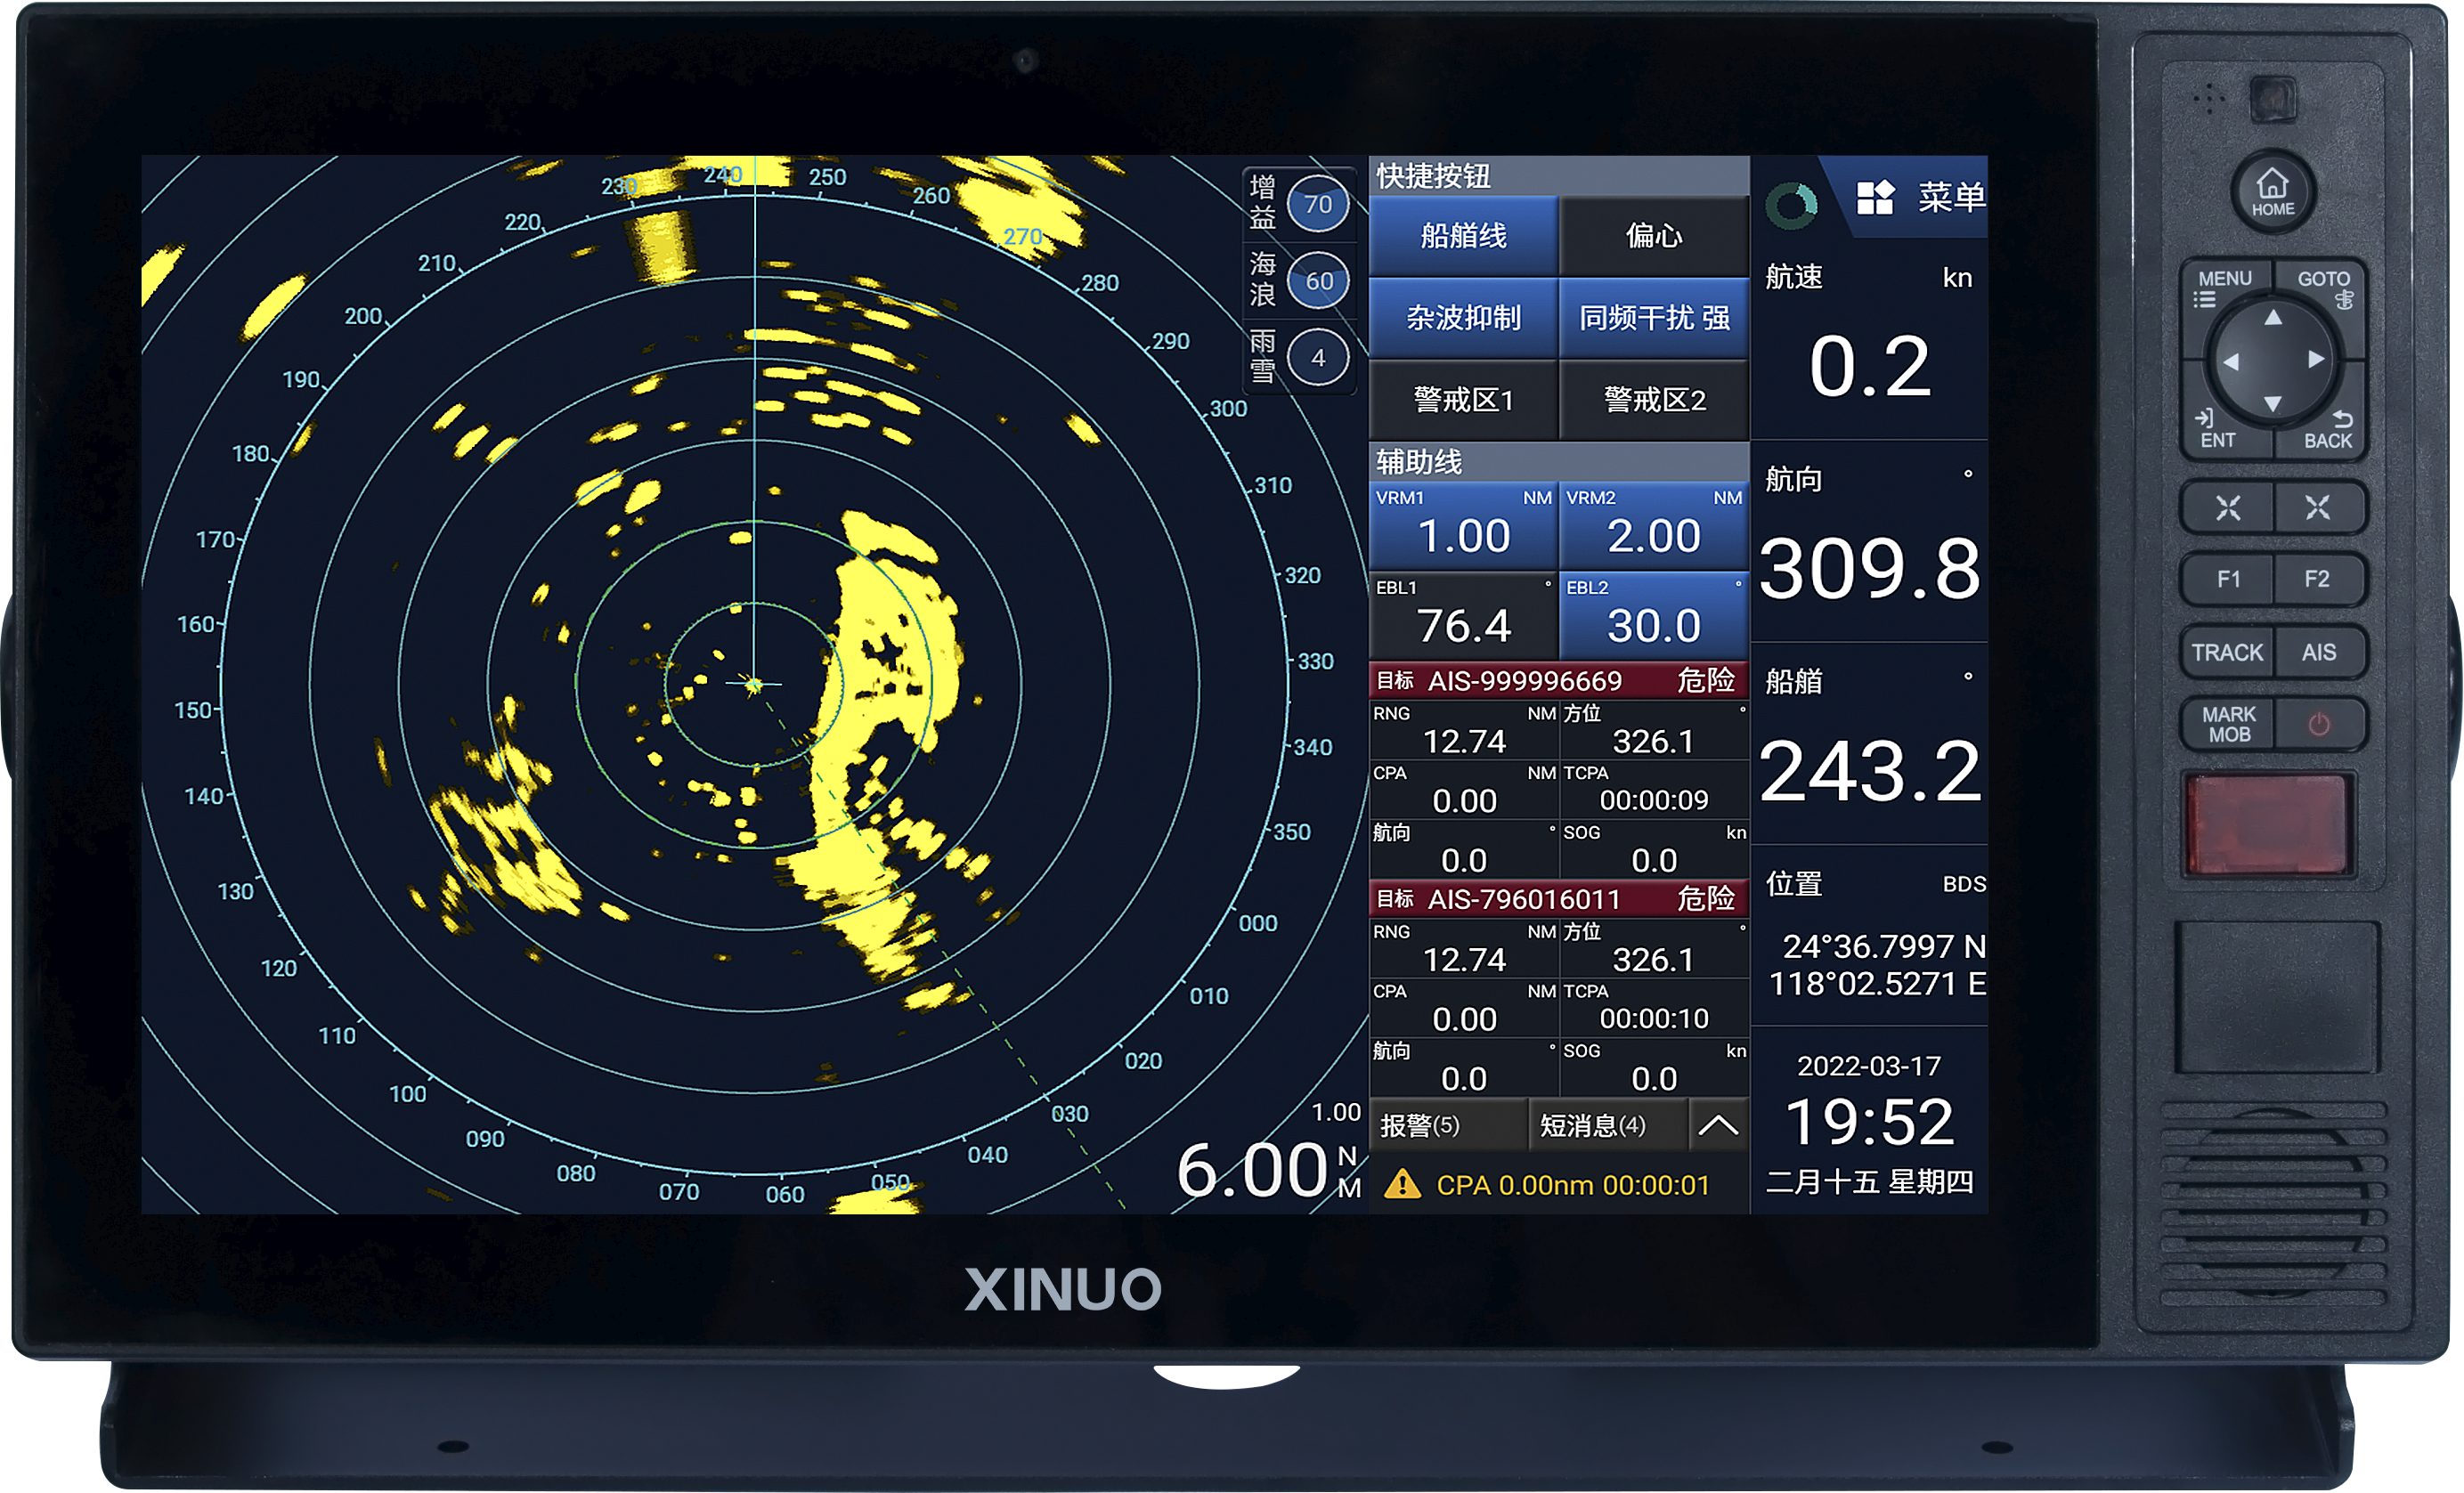Select the EBL1 76.4 box
2464x1493 pixels.
pyautogui.click(x=1463, y=615)
